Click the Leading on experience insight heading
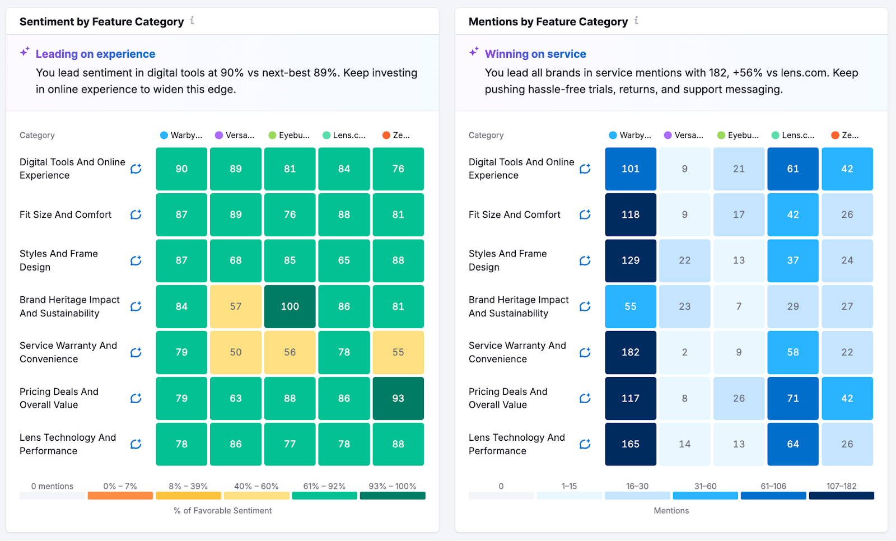This screenshot has height=541, width=896. pos(95,54)
